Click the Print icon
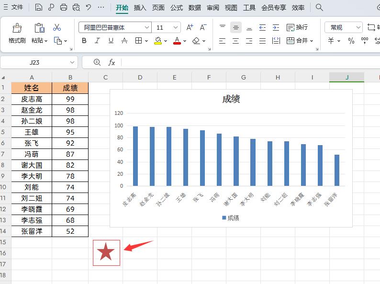 click(x=64, y=7)
